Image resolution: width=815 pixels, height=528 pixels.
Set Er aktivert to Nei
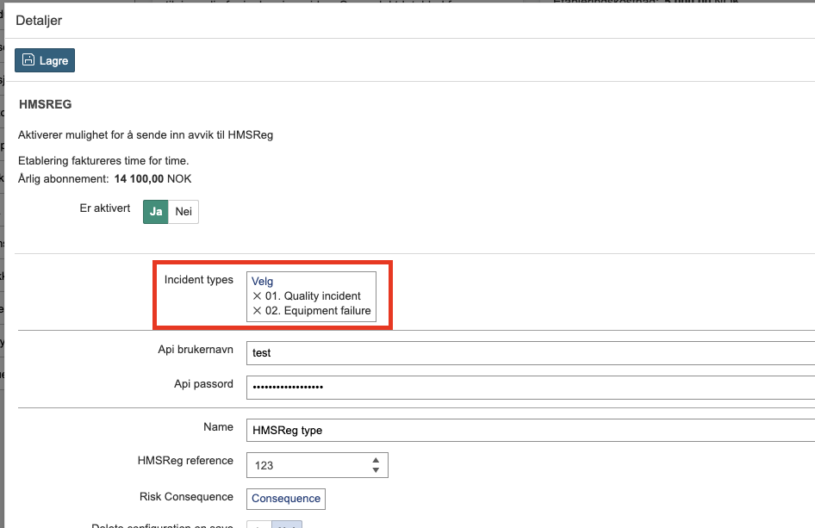(184, 211)
